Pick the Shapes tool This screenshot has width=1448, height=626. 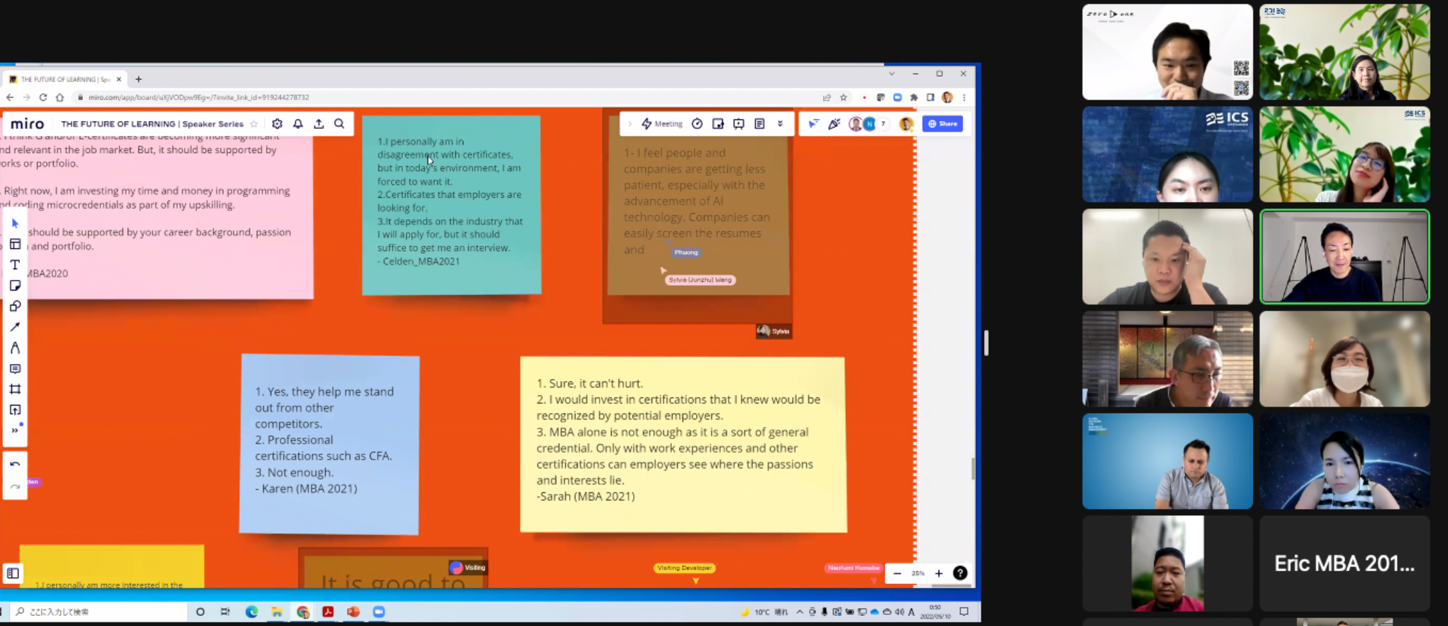(15, 307)
